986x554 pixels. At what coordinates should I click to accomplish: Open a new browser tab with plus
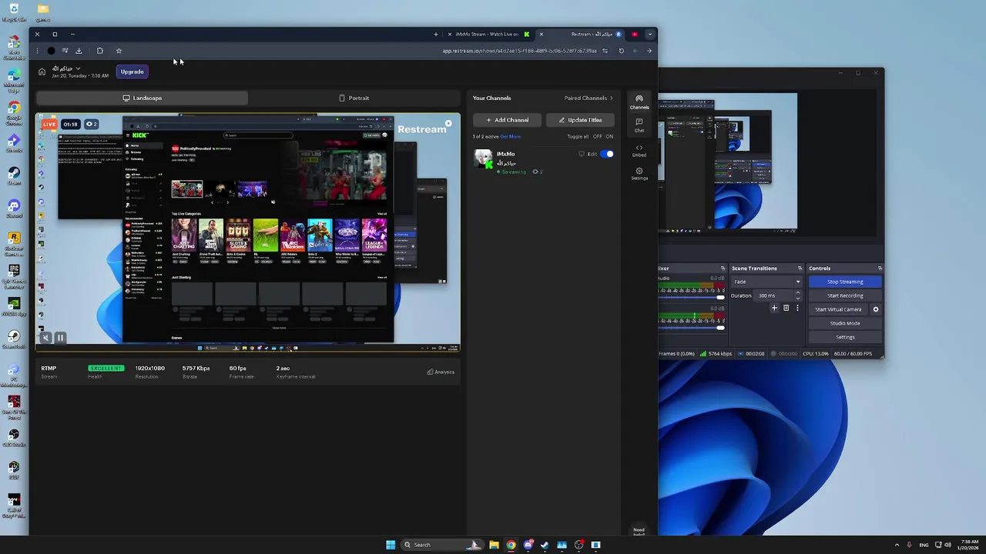[x=435, y=34]
